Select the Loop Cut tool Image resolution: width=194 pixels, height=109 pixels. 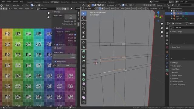pos(84,66)
